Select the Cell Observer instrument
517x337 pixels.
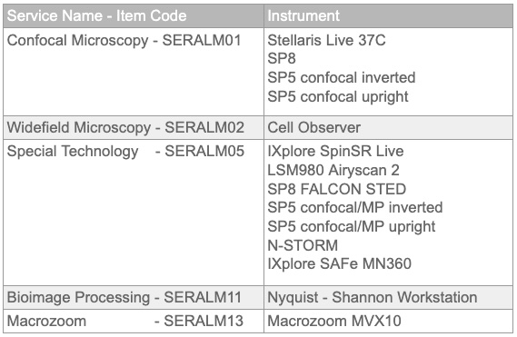pos(313,127)
